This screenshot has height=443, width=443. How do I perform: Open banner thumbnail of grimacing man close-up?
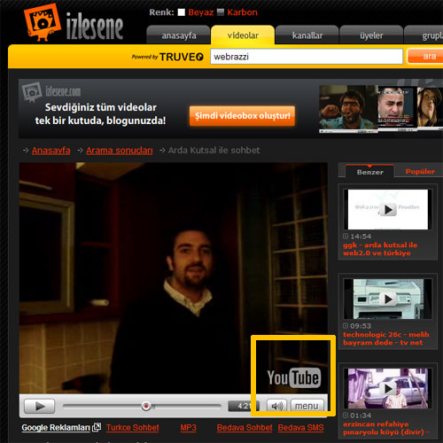tap(397, 108)
